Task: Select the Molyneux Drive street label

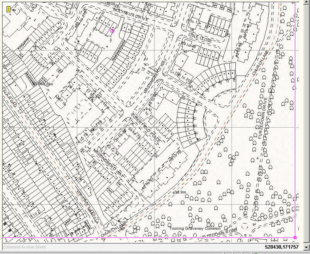Action: click(x=131, y=15)
